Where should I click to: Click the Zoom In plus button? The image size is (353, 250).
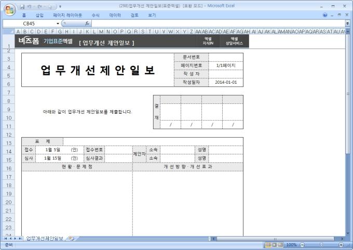341,245
